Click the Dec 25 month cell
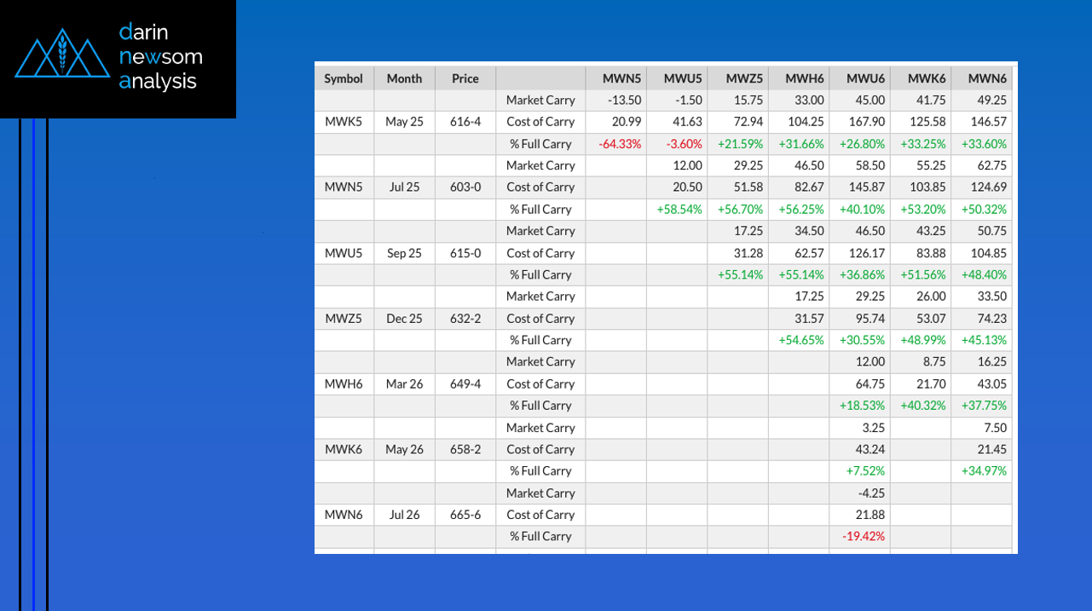 coord(404,319)
